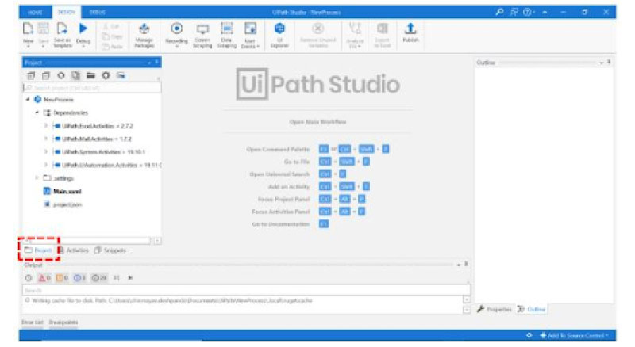The image size is (635, 347).
Task: Click the Recording icon
Action: (x=176, y=29)
